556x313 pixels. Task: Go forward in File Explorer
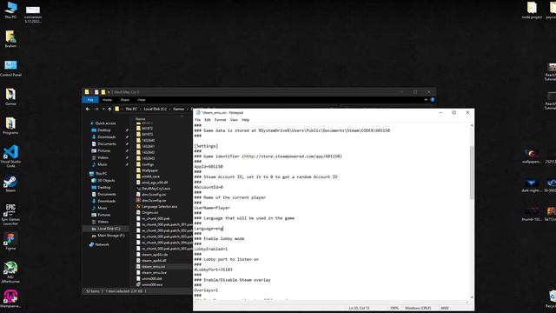point(96,109)
